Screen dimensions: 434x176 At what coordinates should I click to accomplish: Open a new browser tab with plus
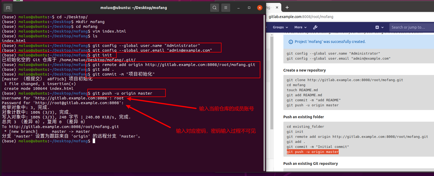pos(287,7)
